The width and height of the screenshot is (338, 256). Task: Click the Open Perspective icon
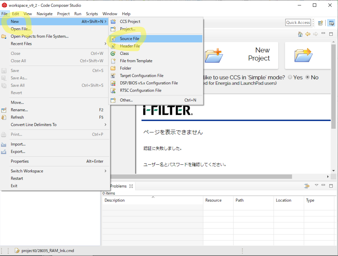[x=321, y=23]
